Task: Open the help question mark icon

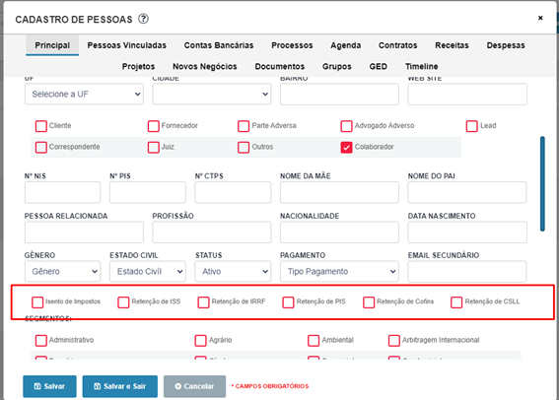Action: (143, 19)
